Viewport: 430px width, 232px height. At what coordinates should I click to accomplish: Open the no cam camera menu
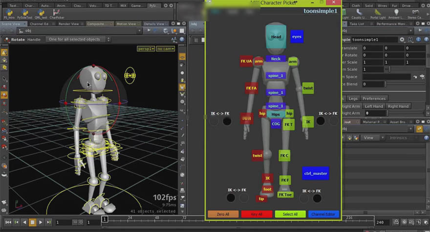165,48
